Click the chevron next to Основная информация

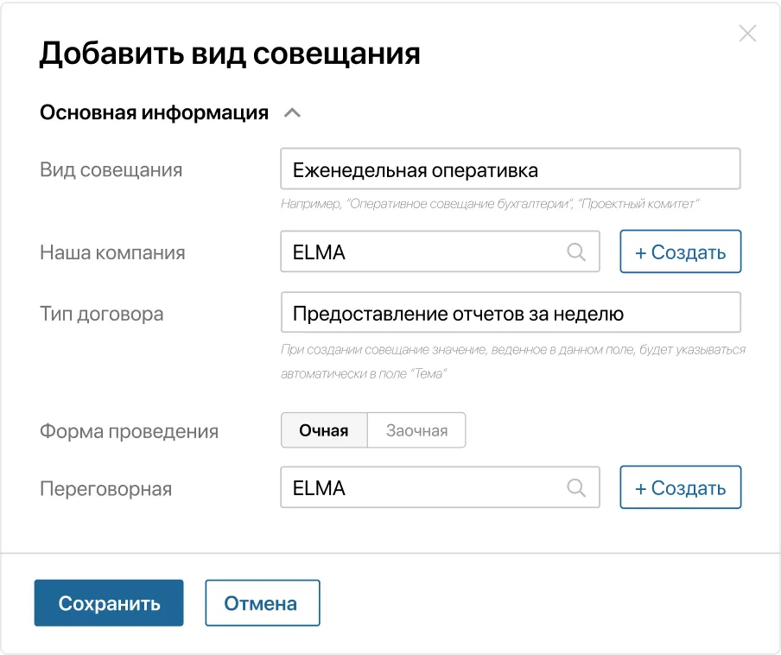click(292, 111)
